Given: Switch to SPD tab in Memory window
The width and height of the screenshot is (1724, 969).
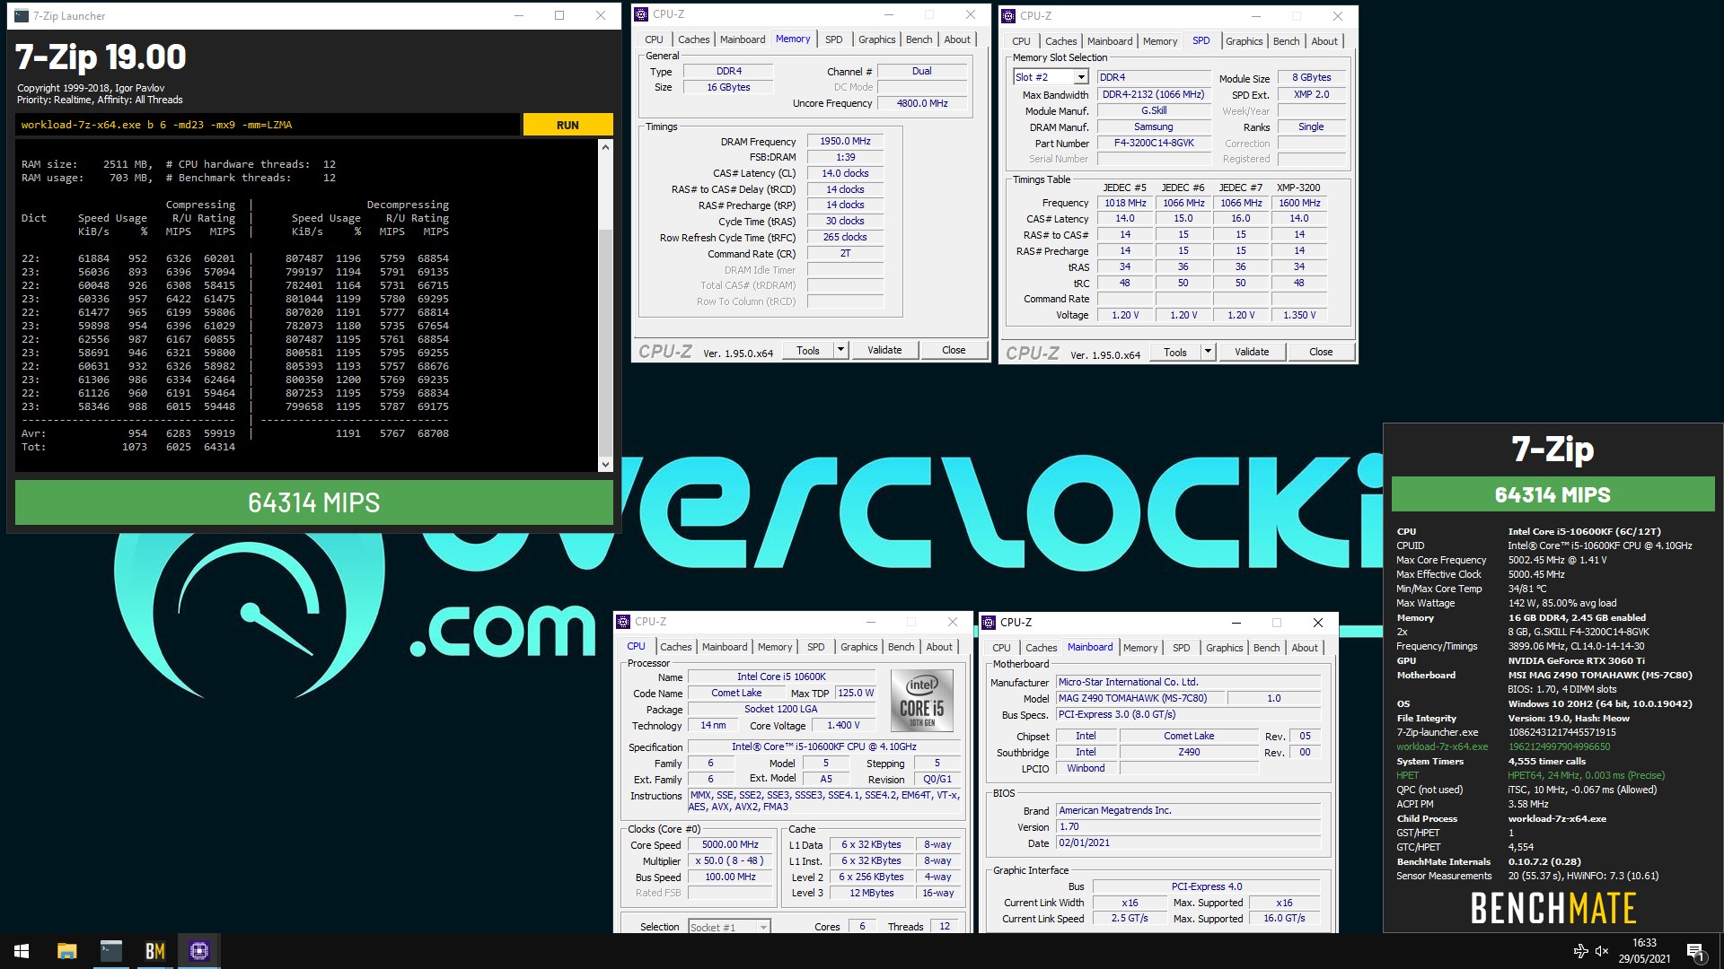Looking at the screenshot, I should 833,39.
